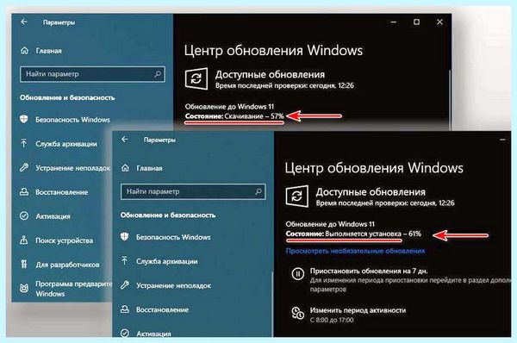Click Доступные обновления heading in front window
The image size is (517, 343).
[371, 191]
